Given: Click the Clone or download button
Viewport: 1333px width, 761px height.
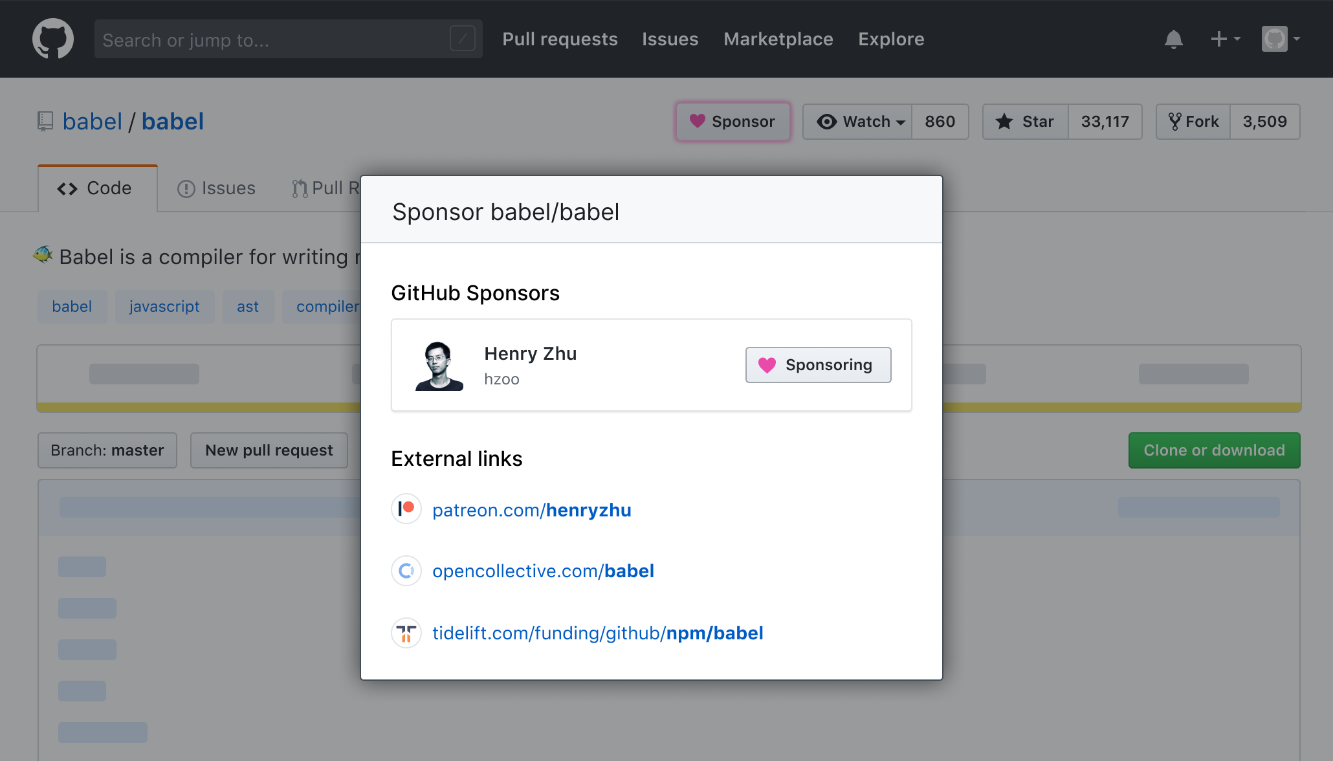Looking at the screenshot, I should click(x=1213, y=450).
